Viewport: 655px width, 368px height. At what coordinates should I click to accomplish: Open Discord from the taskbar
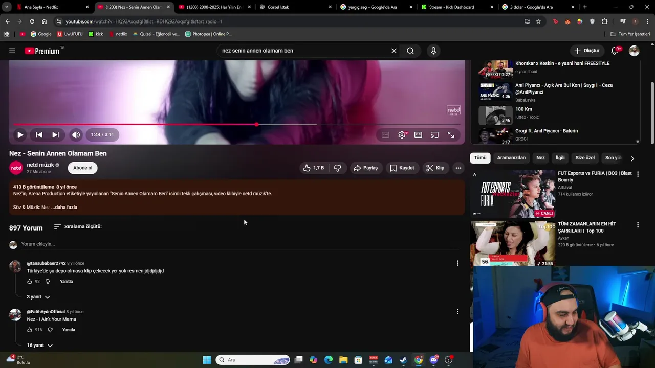pyautogui.click(x=434, y=360)
